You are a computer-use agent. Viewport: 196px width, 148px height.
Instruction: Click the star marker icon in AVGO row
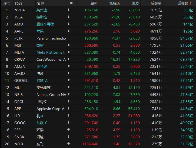68,73
